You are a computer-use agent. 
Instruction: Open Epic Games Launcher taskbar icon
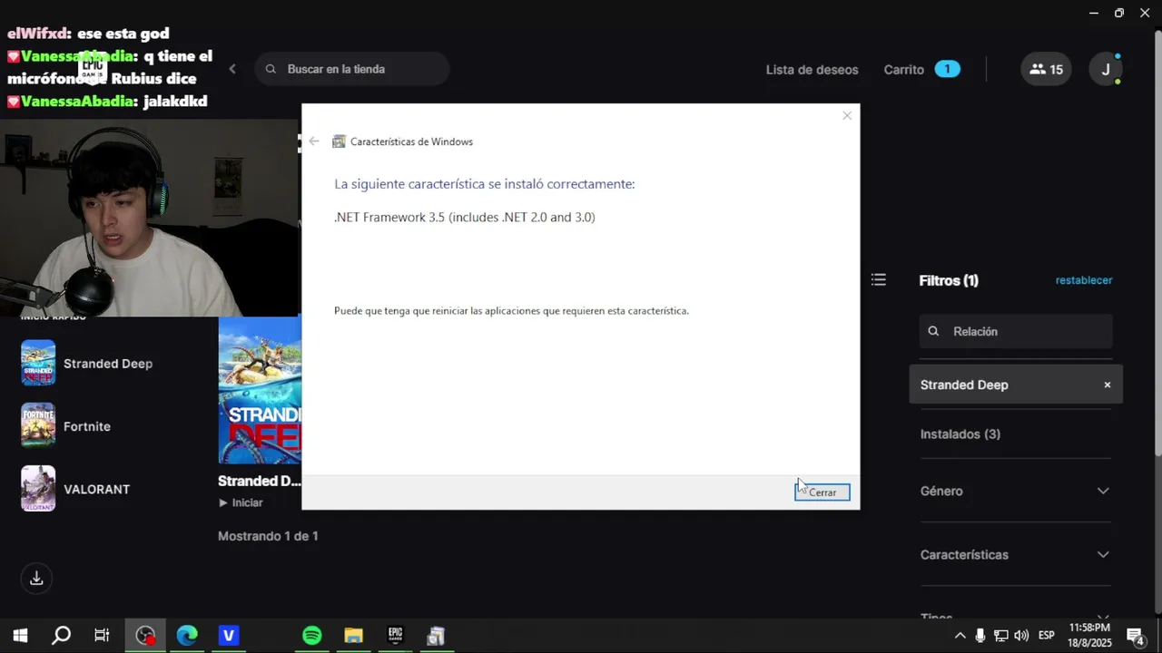point(395,636)
